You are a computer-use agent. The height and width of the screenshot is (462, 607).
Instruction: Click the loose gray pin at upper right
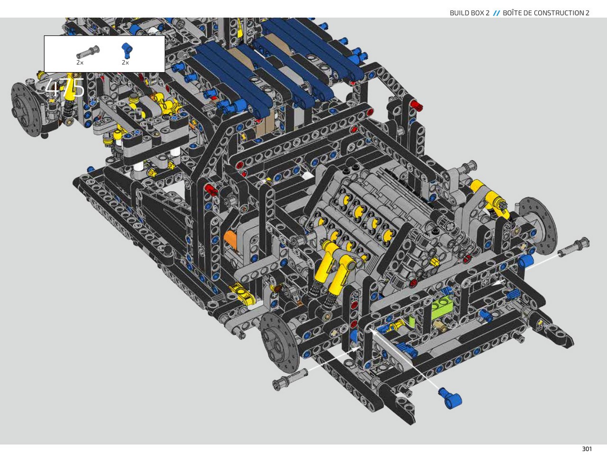pyautogui.click(x=574, y=248)
